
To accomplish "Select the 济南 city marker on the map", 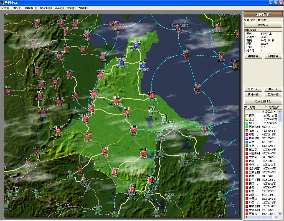I will pos(102,75).
